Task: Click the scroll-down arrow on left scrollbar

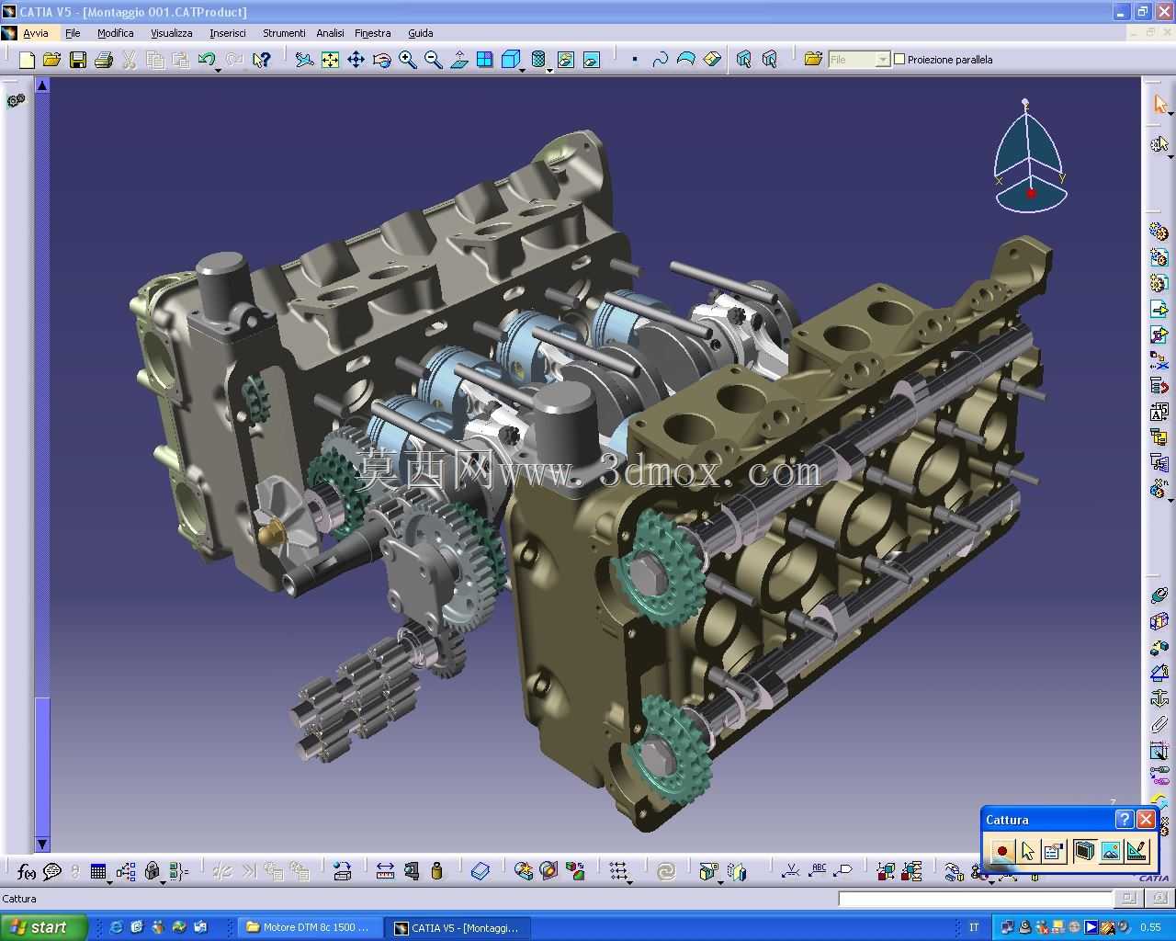Action: pos(42,845)
